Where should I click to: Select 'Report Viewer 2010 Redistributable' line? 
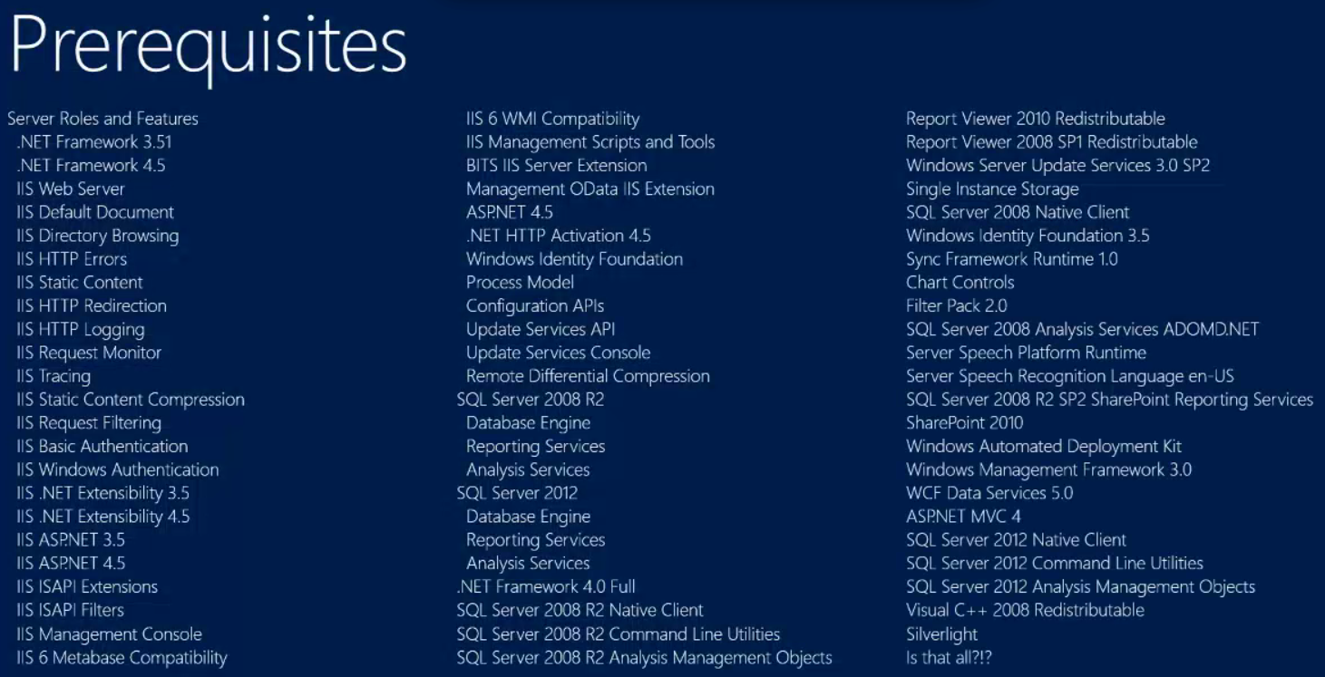[1036, 119]
